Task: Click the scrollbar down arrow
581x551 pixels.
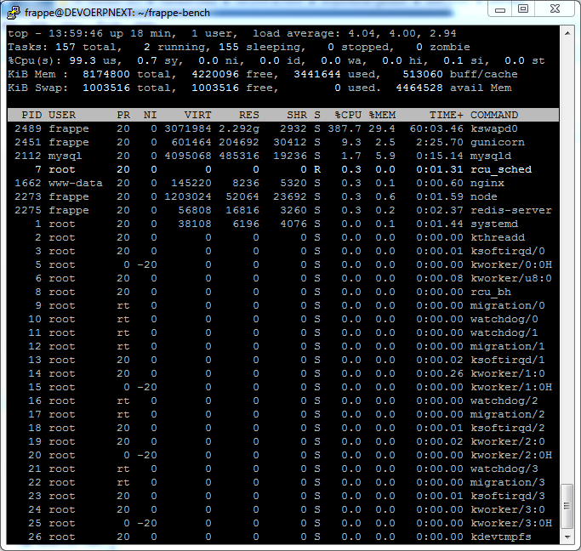Action: tap(567, 537)
